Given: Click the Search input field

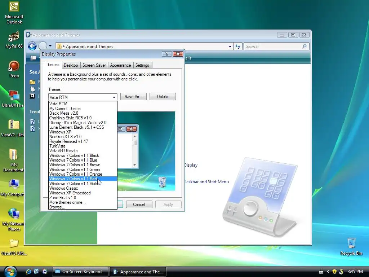Looking at the screenshot, I should 274,47.
